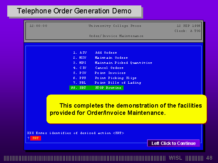Click the red SRT input field
The width and height of the screenshot is (218, 163).
35,138
